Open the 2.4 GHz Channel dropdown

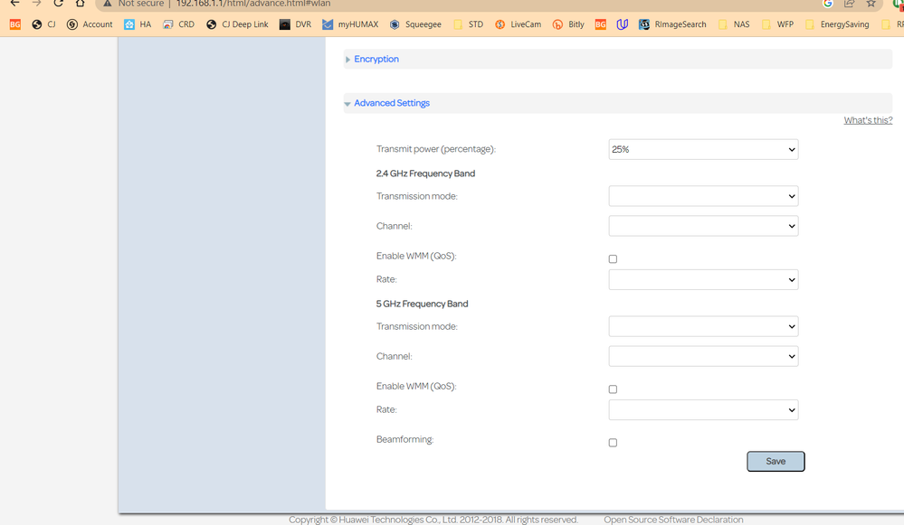[x=703, y=225]
